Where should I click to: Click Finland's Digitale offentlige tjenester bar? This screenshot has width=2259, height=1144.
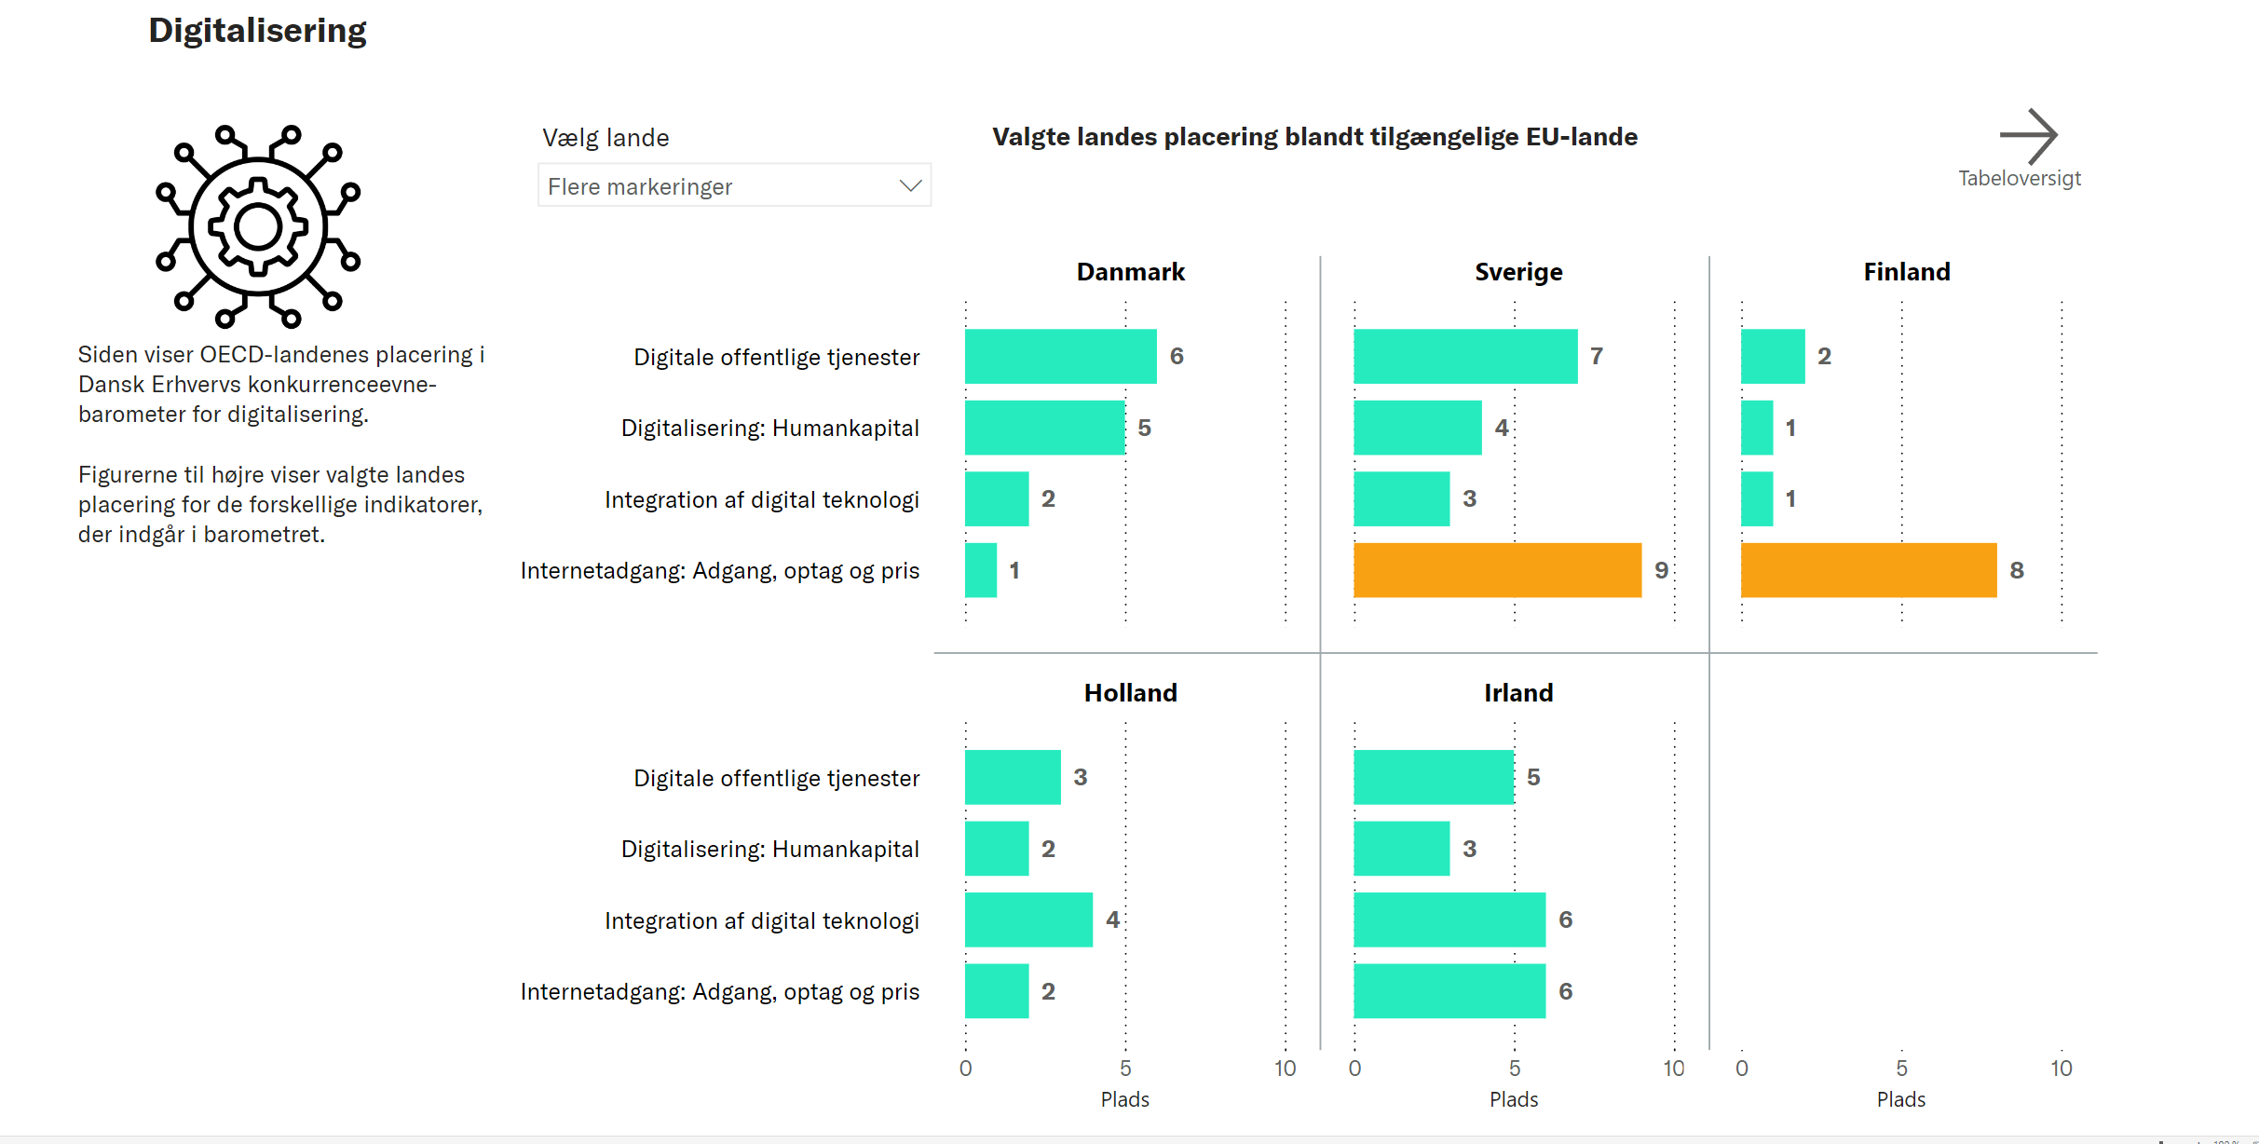pos(1772,356)
